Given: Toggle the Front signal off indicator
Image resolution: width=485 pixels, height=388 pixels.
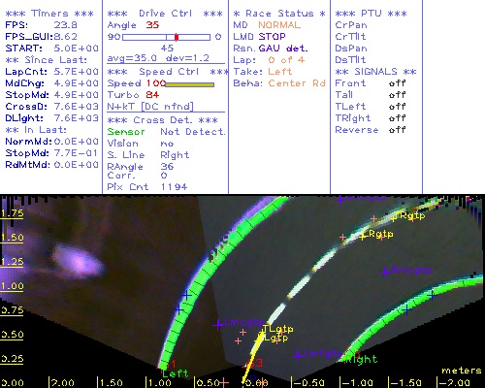Looking at the screenshot, I should pyautogui.click(x=397, y=83).
